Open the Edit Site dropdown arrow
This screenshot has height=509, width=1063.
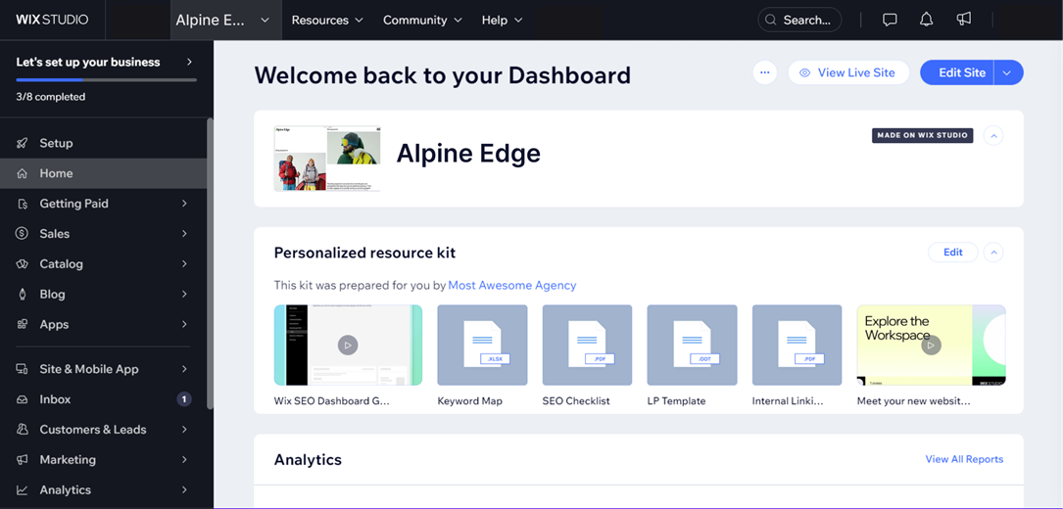point(1008,72)
